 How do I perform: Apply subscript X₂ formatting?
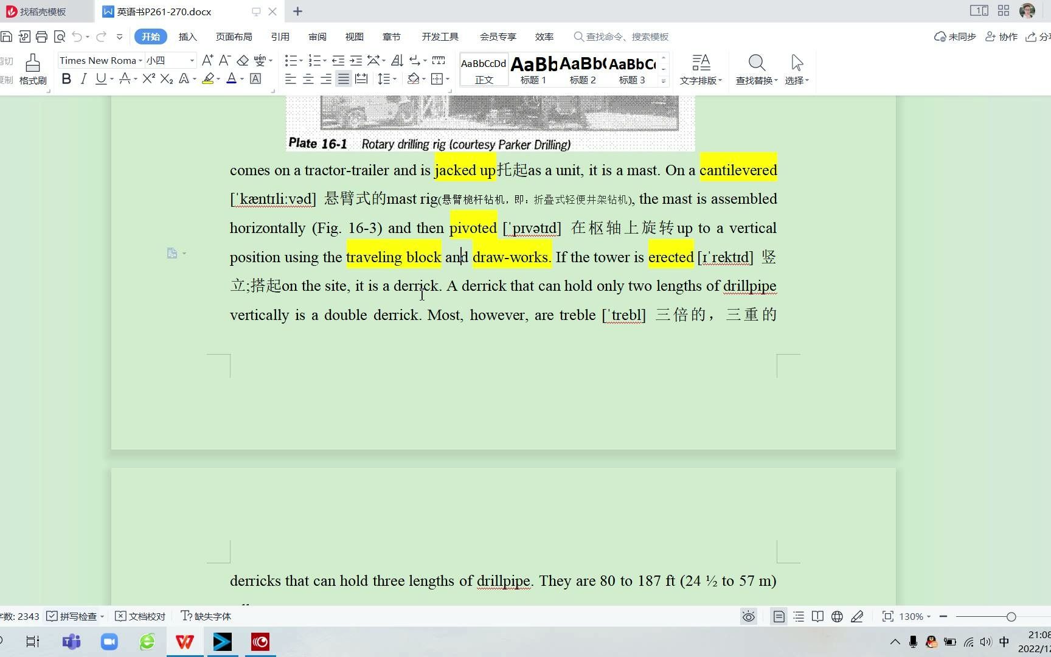tap(167, 78)
